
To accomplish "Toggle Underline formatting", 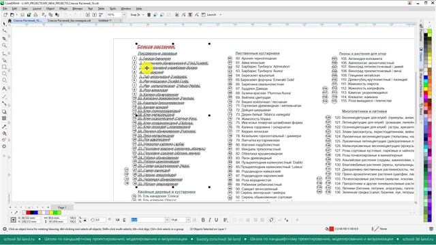I will coord(217,220).
